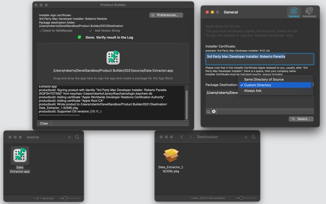This screenshot has height=204, width=326.
Task: Click the Select... button for destination
Action: coord(301,119)
